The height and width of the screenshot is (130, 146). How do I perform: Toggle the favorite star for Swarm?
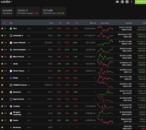coord(2,120)
